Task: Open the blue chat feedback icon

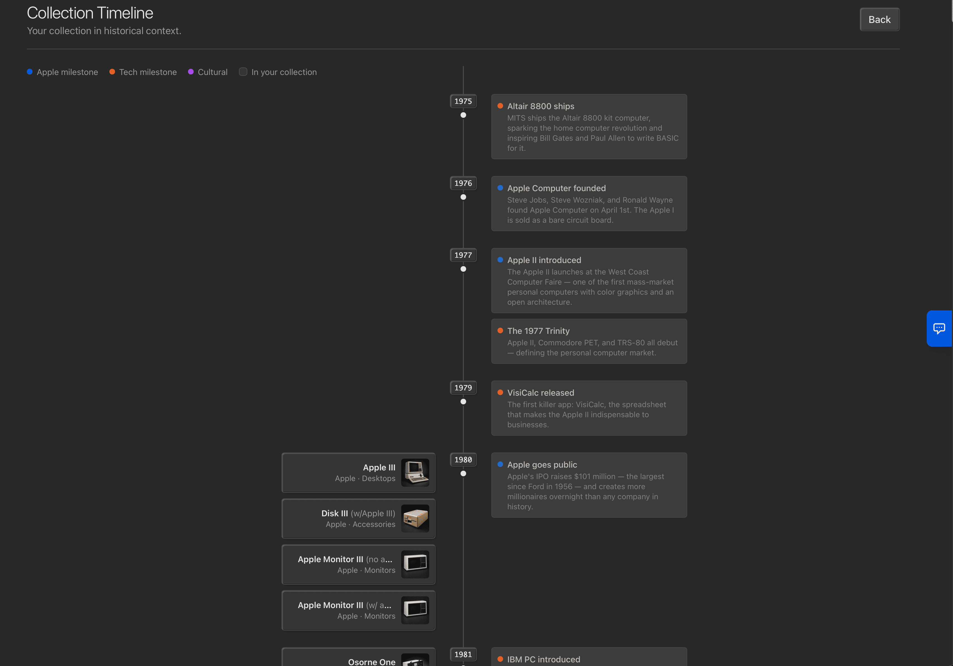Action: coord(939,329)
